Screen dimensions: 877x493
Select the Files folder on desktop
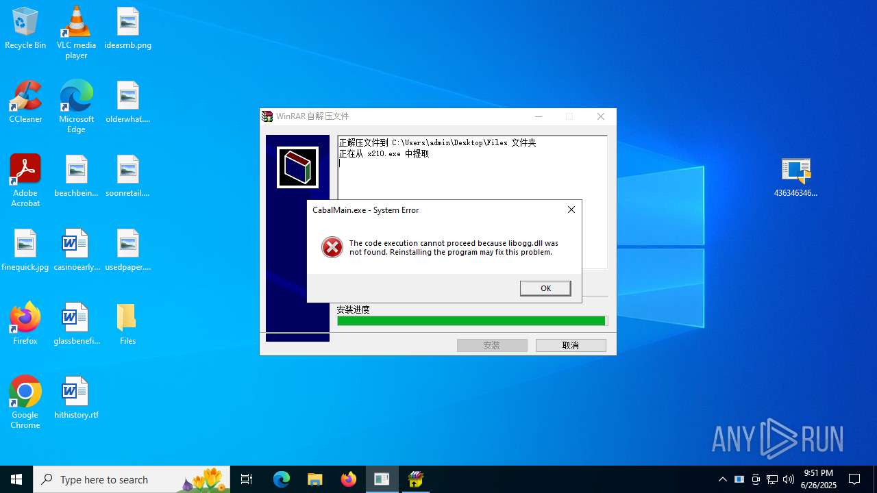tap(128, 324)
